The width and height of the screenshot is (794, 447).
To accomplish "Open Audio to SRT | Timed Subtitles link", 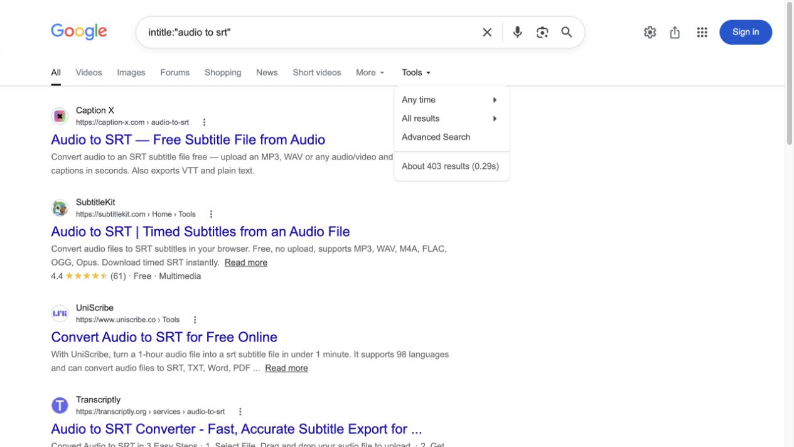I will (200, 231).
